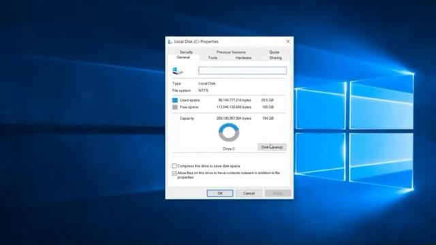Open the Previous Versions tab

(x=231, y=52)
